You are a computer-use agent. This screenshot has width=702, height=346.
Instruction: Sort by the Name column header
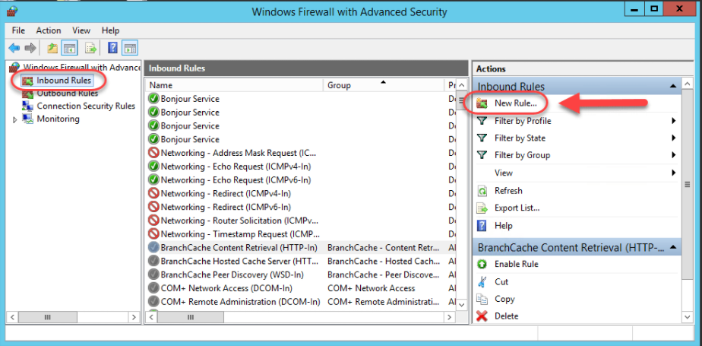click(x=235, y=85)
